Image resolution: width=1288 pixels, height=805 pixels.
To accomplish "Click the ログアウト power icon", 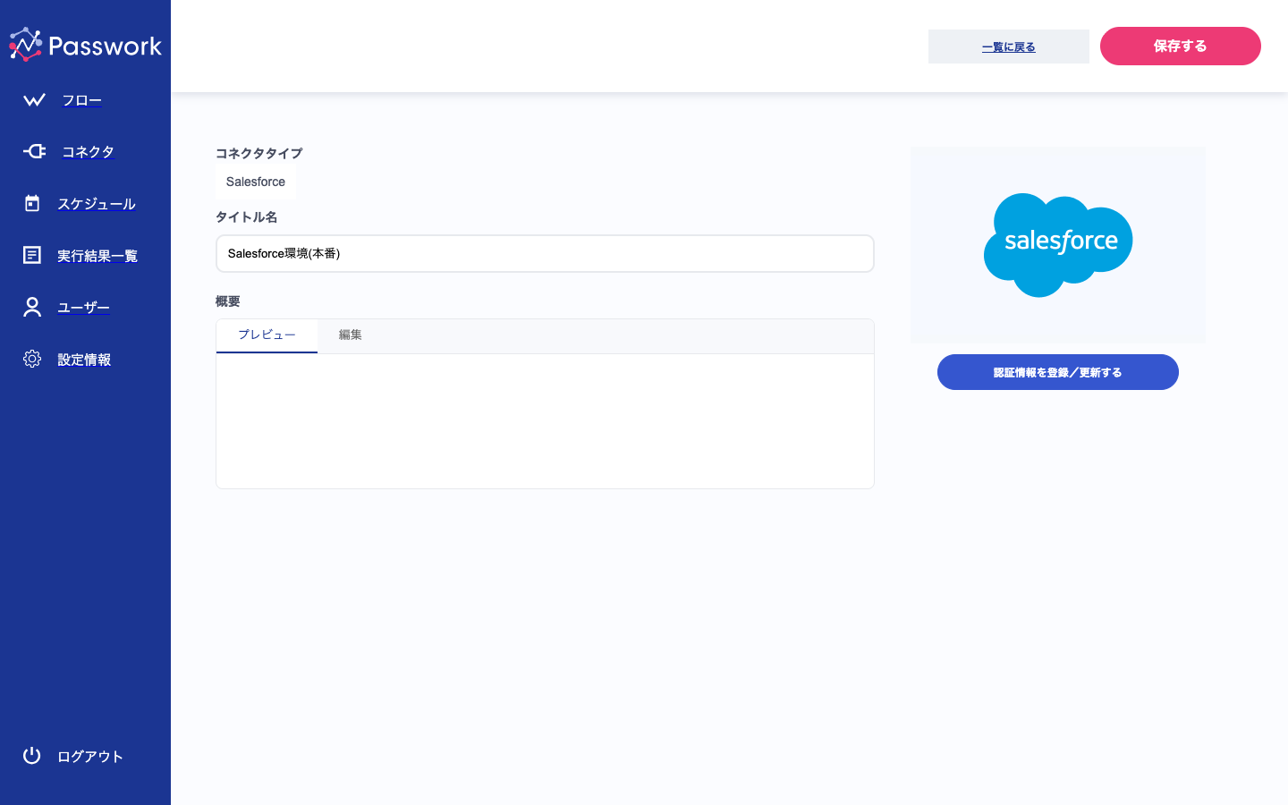I will 32,756.
